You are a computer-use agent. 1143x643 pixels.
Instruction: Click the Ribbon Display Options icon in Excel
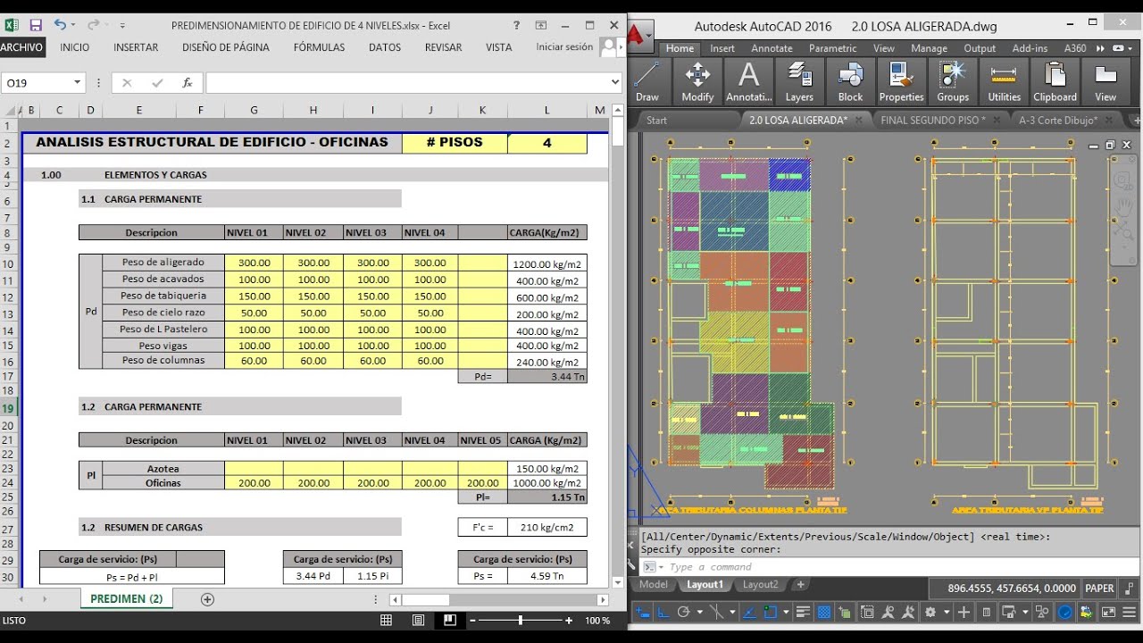tap(541, 25)
